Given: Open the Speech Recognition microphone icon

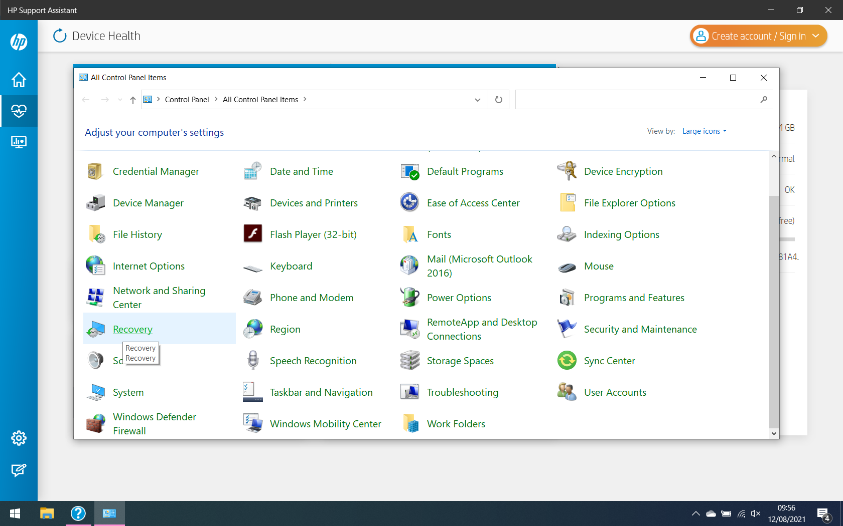Looking at the screenshot, I should 253,361.
